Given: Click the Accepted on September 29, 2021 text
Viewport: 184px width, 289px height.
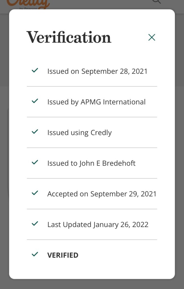Looking at the screenshot, I should click(x=102, y=194).
